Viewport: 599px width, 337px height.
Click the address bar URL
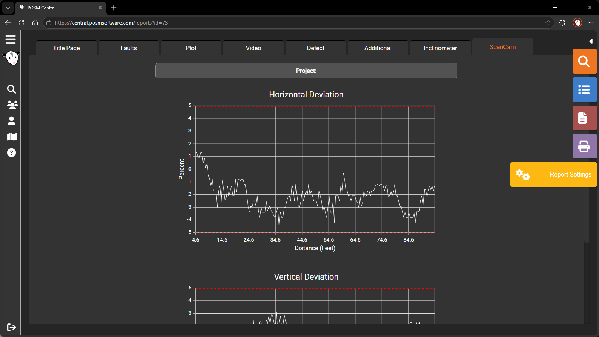111,23
